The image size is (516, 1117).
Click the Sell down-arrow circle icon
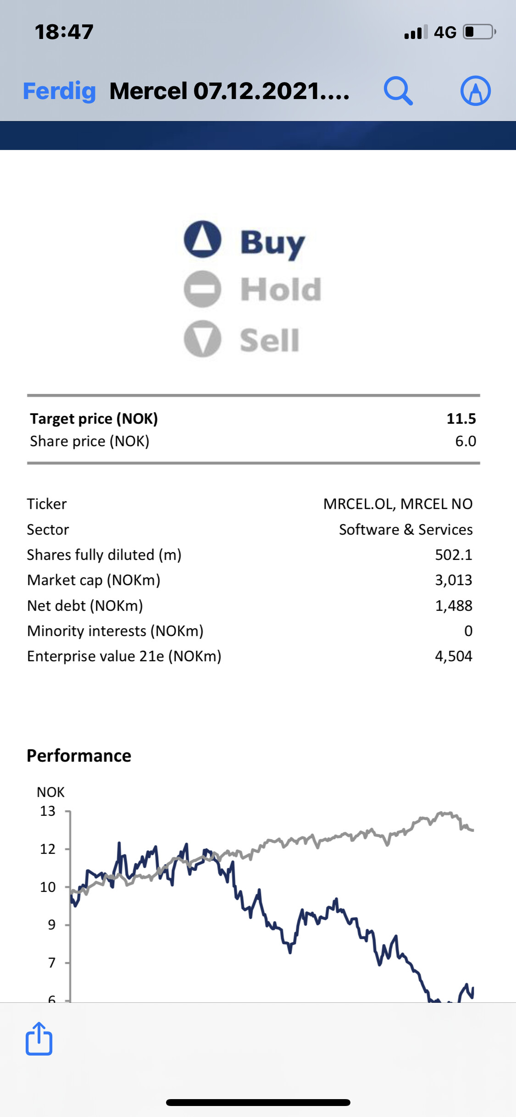203,339
